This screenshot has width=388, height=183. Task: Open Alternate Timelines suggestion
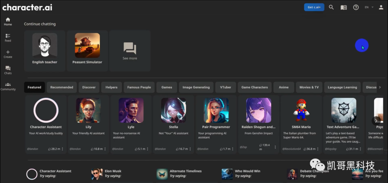tap(179, 174)
